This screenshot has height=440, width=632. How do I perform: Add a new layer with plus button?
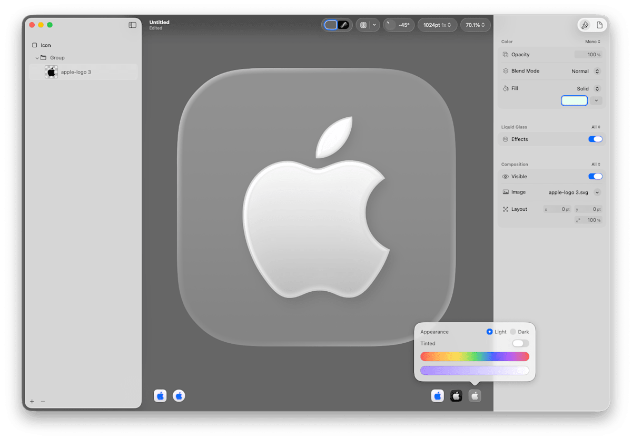pyautogui.click(x=32, y=401)
